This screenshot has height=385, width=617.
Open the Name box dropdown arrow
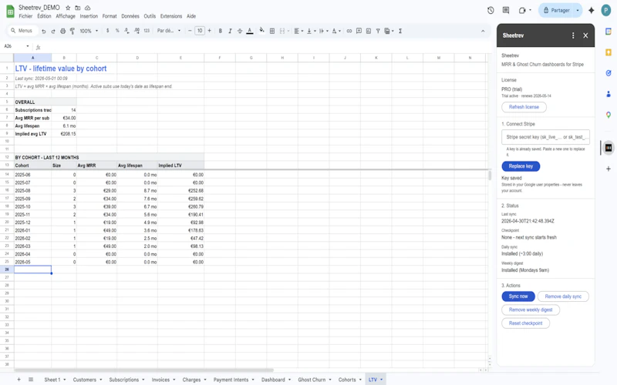tap(28, 46)
